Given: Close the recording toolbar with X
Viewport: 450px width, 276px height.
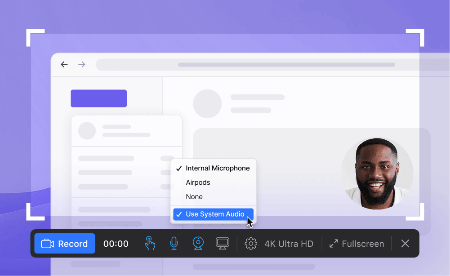Looking at the screenshot, I should (x=405, y=244).
